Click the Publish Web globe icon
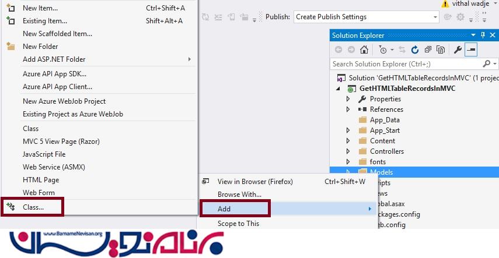Image resolution: width=499 pixels, height=258 pixels. [448, 17]
